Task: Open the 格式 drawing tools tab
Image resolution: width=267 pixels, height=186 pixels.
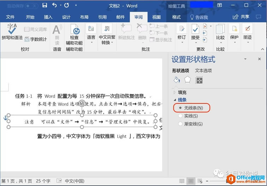Action: (177, 17)
